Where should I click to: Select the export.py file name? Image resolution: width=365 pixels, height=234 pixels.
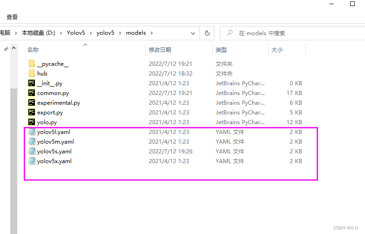point(50,113)
